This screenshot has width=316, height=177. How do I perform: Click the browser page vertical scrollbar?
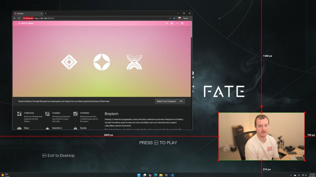tap(191, 29)
